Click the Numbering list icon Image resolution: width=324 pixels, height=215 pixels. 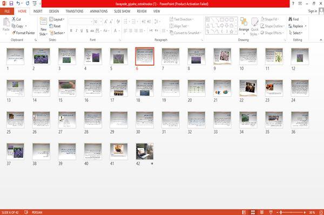click(133, 22)
